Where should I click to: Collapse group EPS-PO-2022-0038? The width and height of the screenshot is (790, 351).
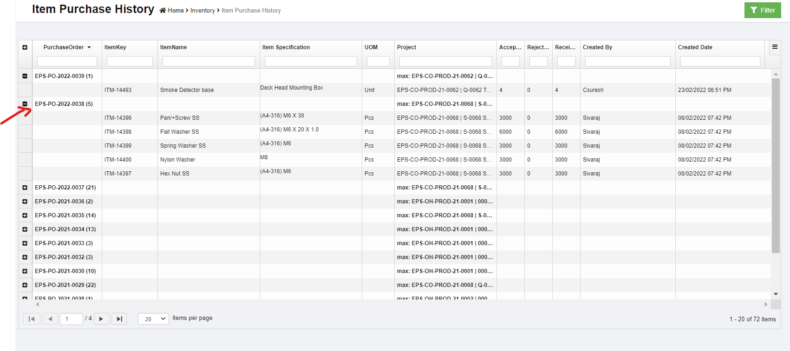coord(25,104)
